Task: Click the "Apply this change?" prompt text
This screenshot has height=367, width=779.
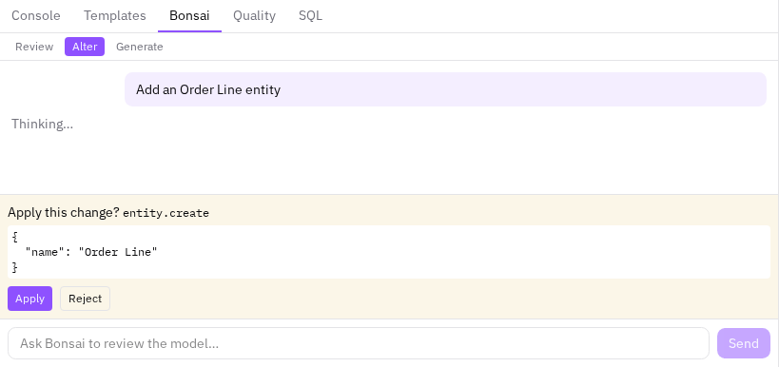Action: (64, 213)
